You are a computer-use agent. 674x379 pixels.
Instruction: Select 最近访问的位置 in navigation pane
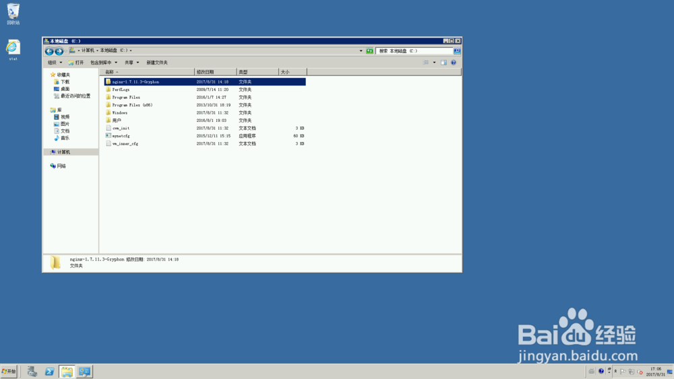72,96
